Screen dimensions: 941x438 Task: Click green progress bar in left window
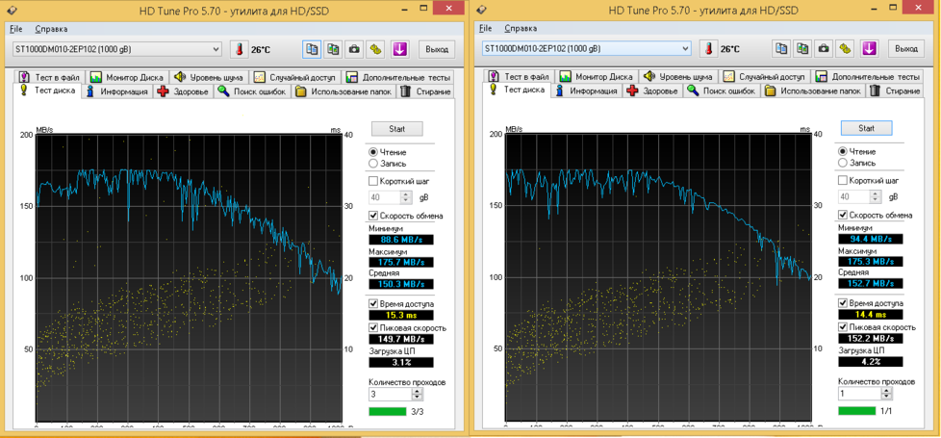click(x=388, y=412)
